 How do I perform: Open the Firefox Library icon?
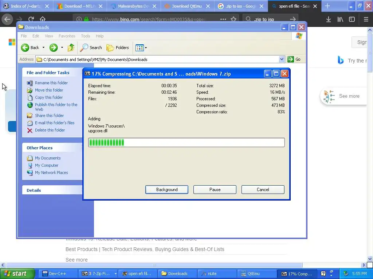click(x=340, y=19)
